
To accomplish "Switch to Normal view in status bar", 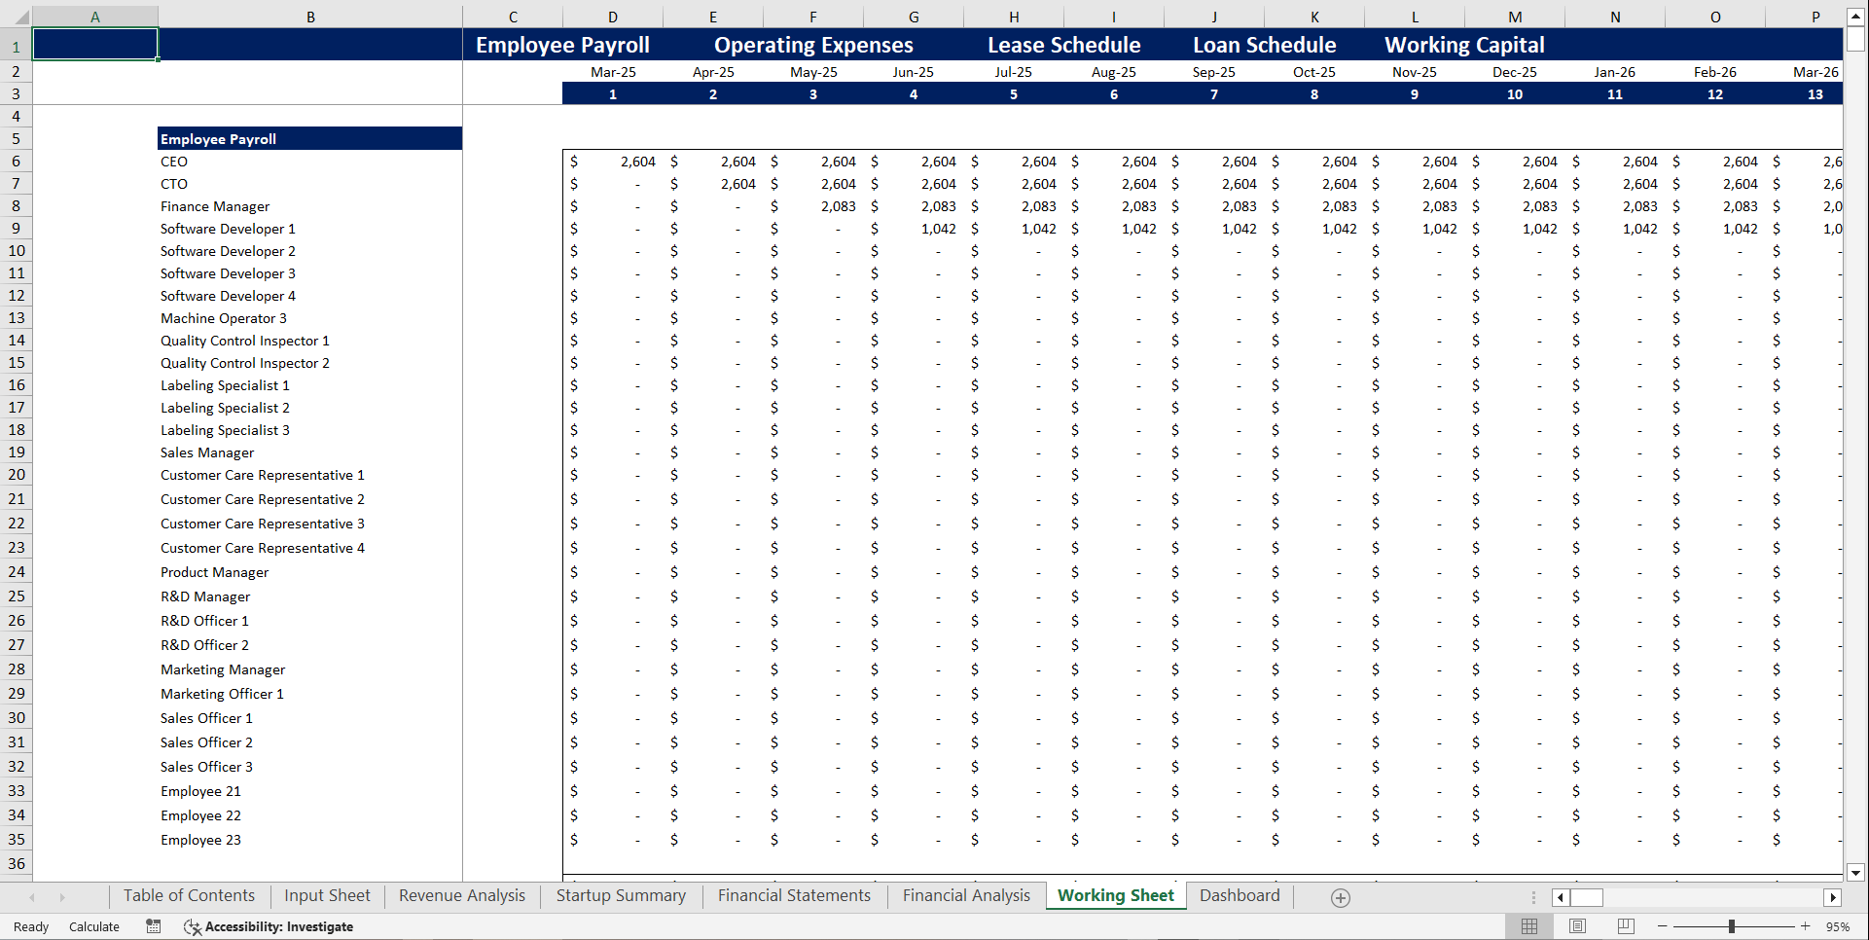I will point(1528,926).
